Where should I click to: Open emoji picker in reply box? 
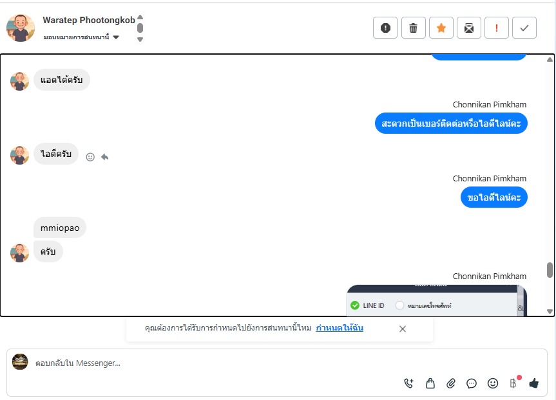pos(492,383)
